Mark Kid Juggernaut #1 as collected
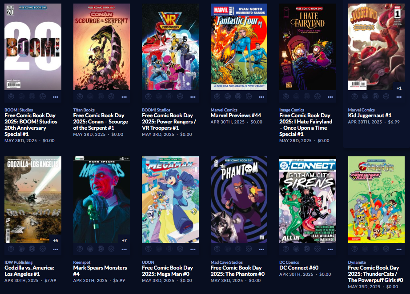Image resolution: width=410 pixels, height=294 pixels. pyautogui.click(x=365, y=97)
